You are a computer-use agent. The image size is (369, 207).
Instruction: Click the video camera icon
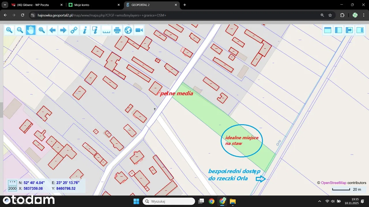[x=139, y=30]
